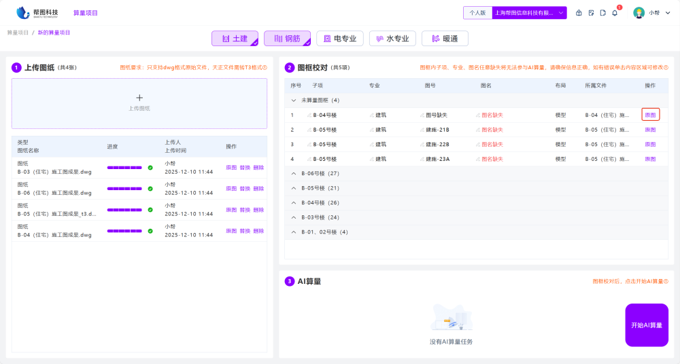Expand the B-06号楼 (27) group
The image size is (680, 364).
[294, 174]
